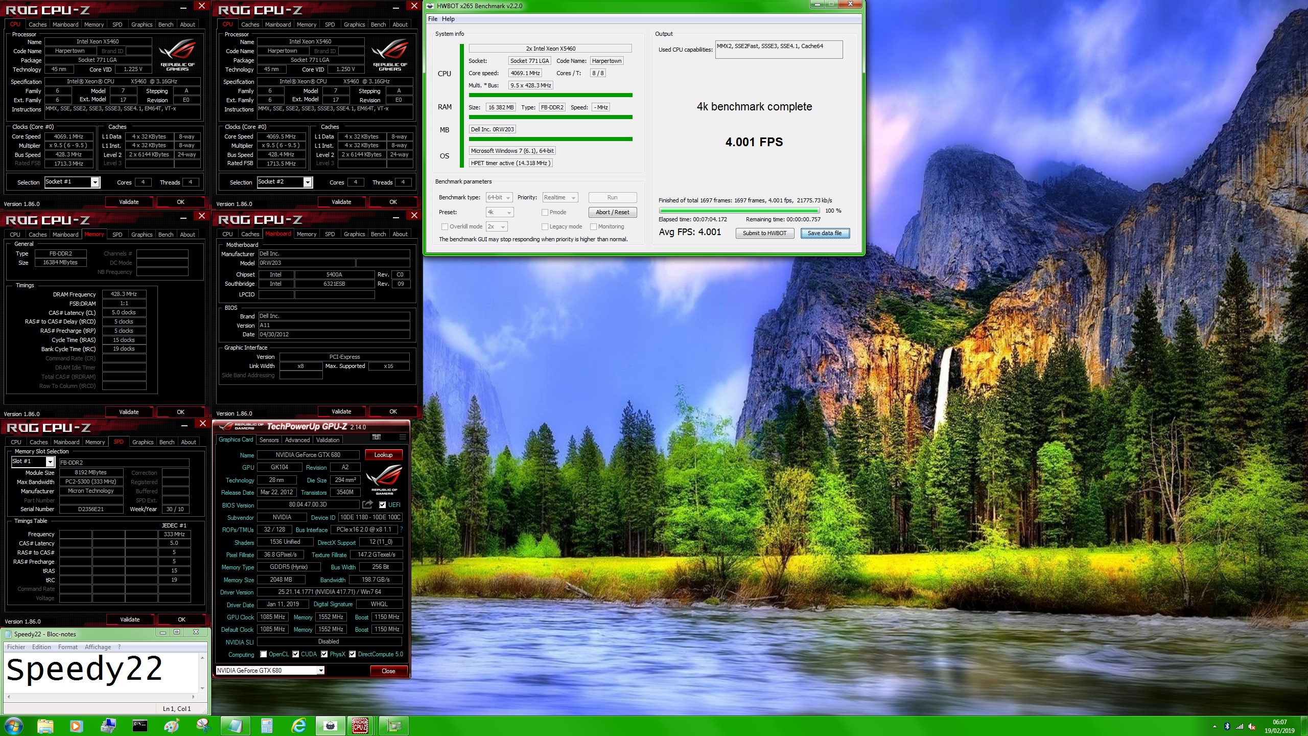
Task: Open GPU-Z hamburger menu icon
Action: (x=403, y=437)
